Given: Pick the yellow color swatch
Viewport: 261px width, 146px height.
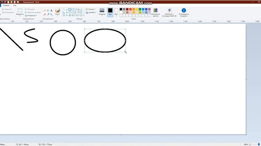Looking at the screenshot, I should coord(137,9).
